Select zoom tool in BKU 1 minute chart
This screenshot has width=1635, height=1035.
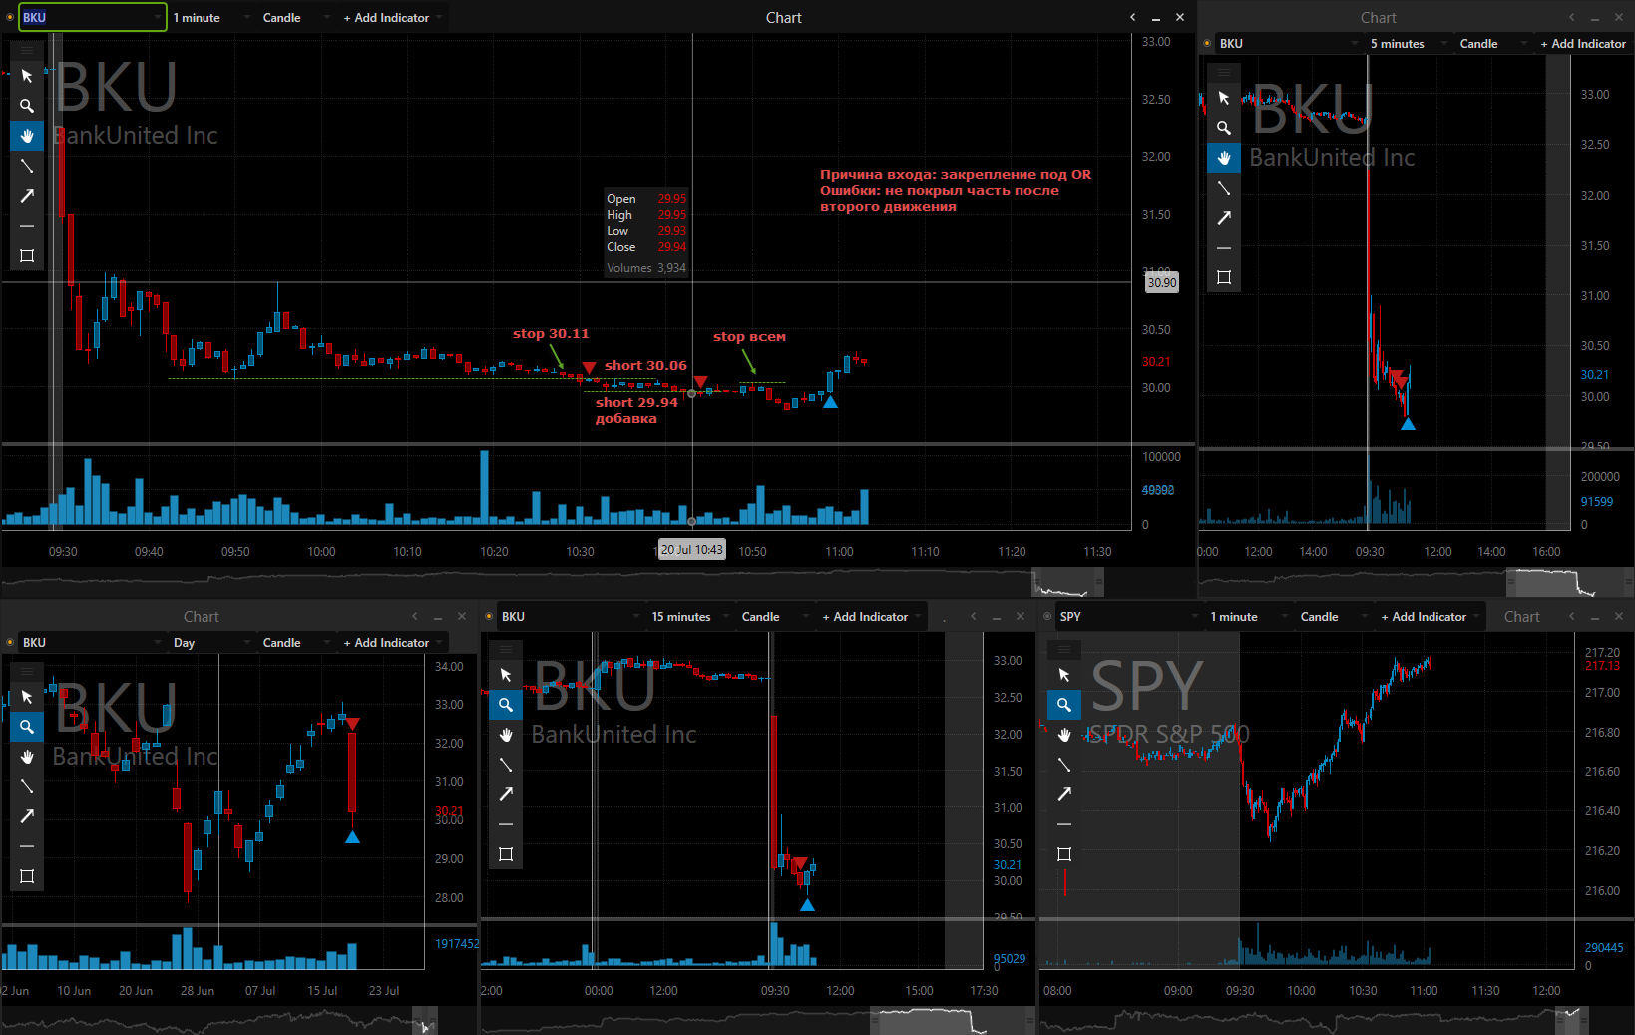[27, 106]
